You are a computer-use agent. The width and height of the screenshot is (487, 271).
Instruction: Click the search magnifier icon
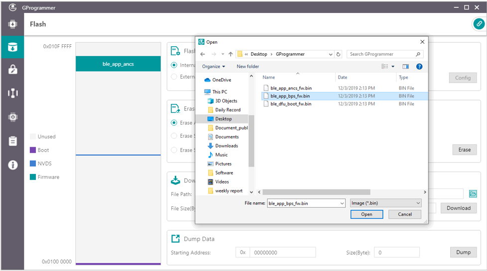(x=418, y=54)
